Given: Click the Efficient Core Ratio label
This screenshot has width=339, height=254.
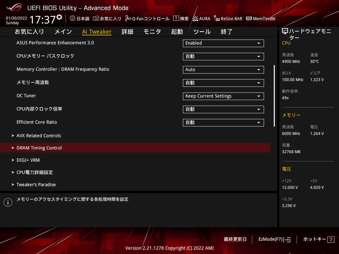Looking at the screenshot, I should [x=37, y=122].
